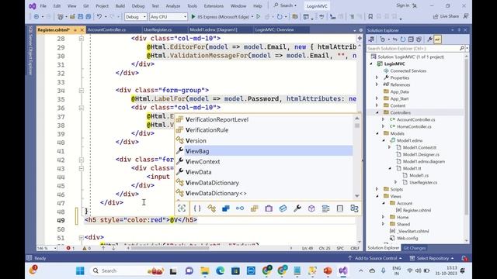
Task: Toggle the purple cube methods filter in IntelliSense
Action: 311,208
